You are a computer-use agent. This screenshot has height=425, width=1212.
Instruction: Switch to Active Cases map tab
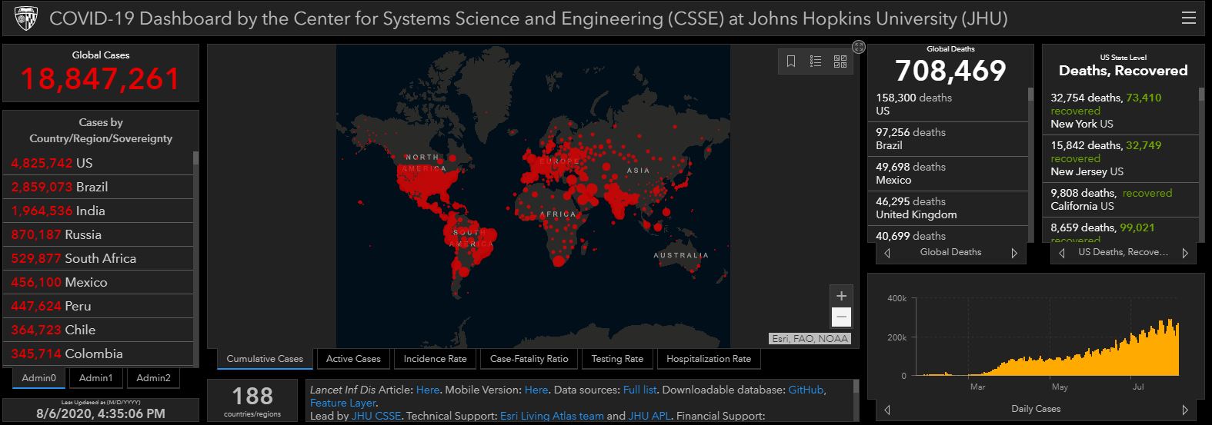point(353,359)
